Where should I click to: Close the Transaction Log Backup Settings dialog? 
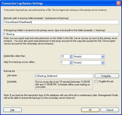(119, 3)
